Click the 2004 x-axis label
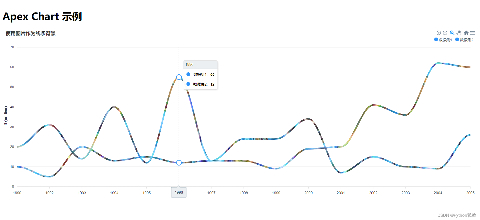This screenshot has width=480, height=220. click(438, 193)
